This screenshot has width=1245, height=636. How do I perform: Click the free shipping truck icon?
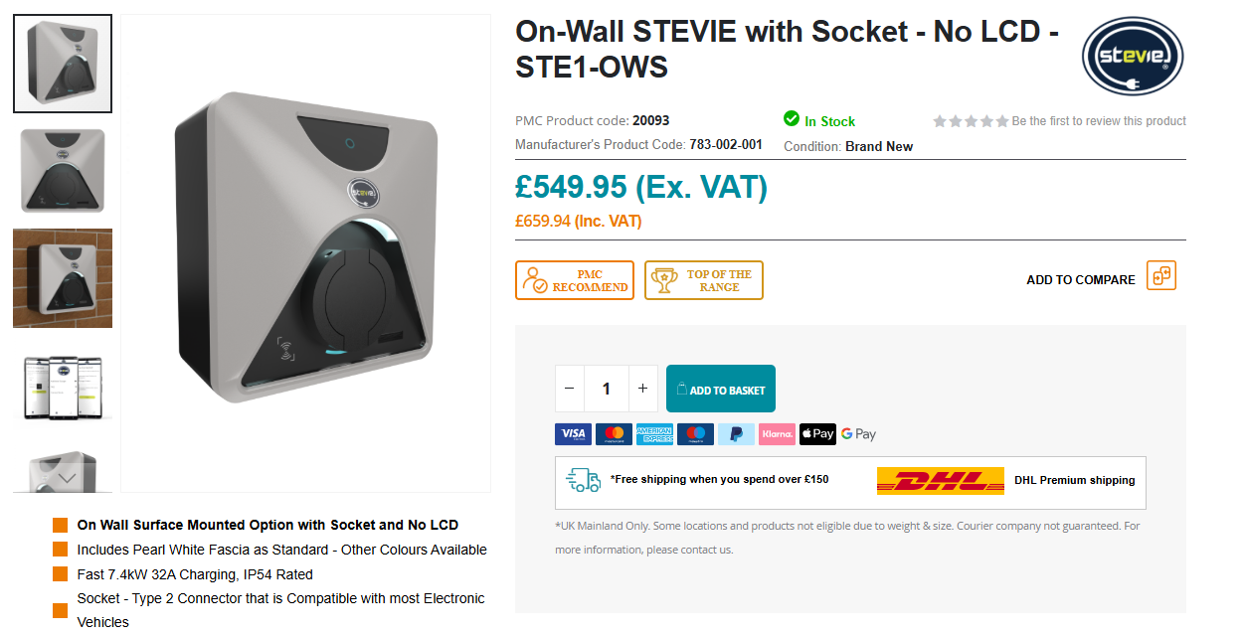coord(583,481)
